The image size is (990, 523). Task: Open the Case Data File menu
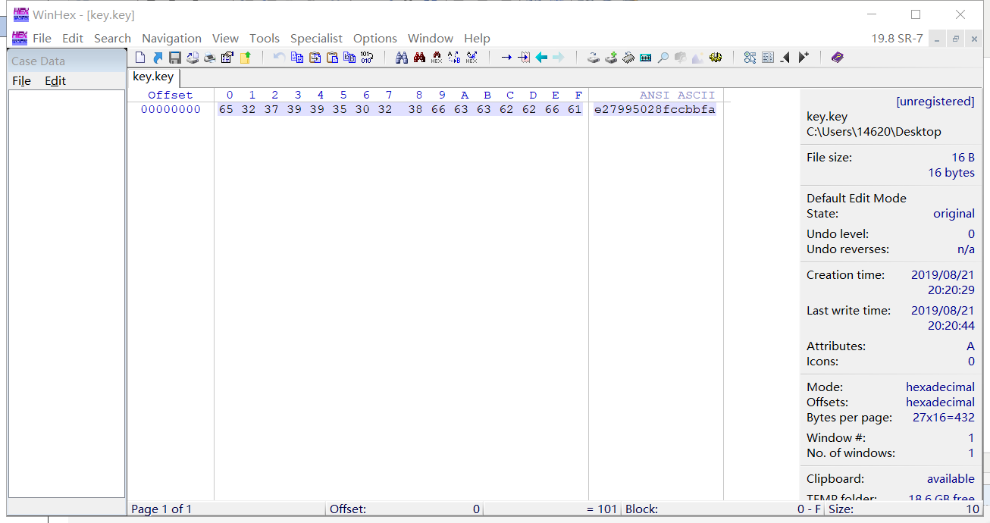pos(21,81)
